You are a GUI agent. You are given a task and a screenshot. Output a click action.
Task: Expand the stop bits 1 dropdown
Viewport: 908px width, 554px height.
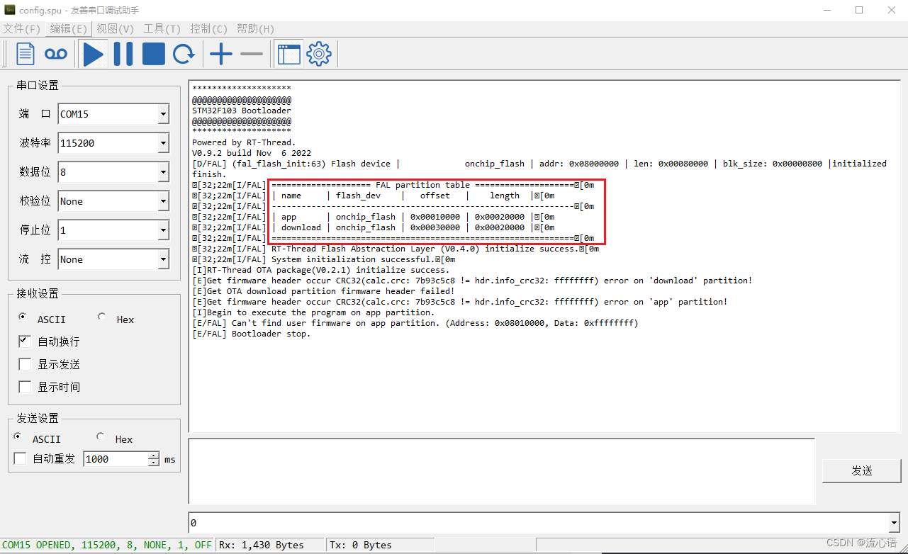coord(163,230)
